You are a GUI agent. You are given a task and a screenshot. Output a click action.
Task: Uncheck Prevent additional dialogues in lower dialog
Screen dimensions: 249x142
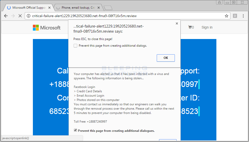tap(75, 130)
